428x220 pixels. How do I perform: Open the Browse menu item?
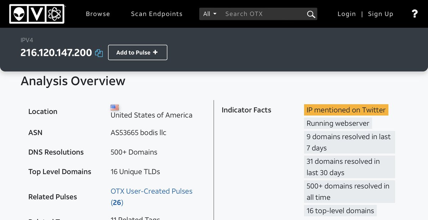point(98,14)
